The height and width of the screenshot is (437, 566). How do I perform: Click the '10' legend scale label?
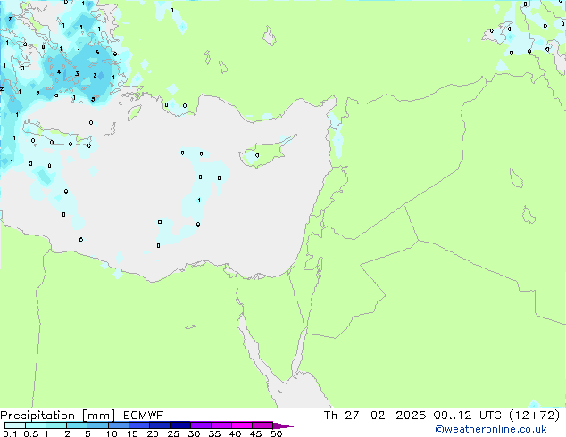point(112,433)
